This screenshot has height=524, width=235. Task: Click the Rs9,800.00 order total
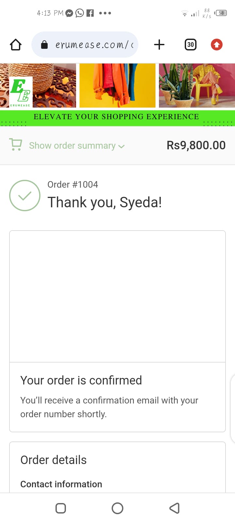(196, 145)
